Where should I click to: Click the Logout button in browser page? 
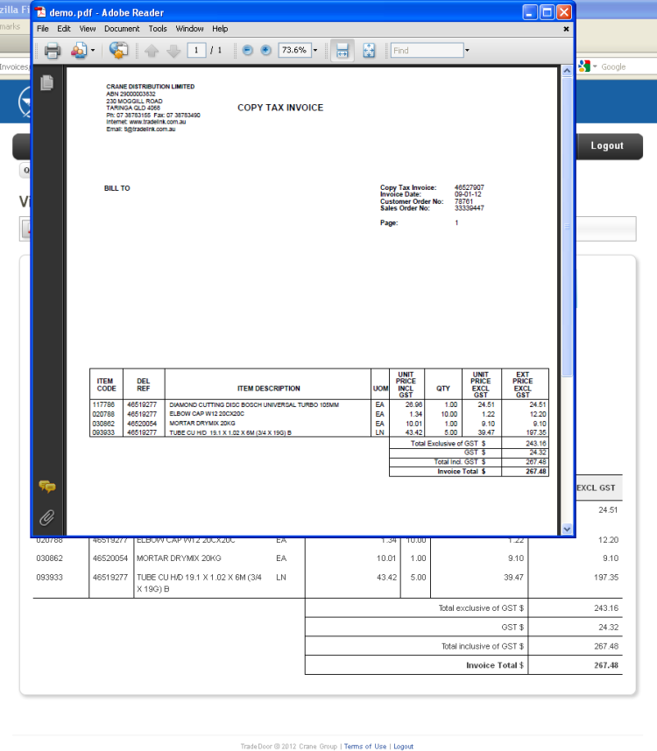[608, 146]
